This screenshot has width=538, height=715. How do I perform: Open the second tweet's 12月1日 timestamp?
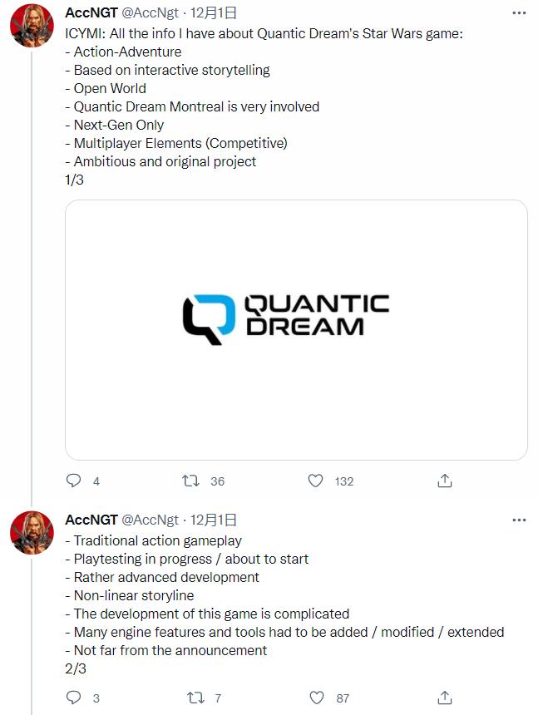[214, 520]
